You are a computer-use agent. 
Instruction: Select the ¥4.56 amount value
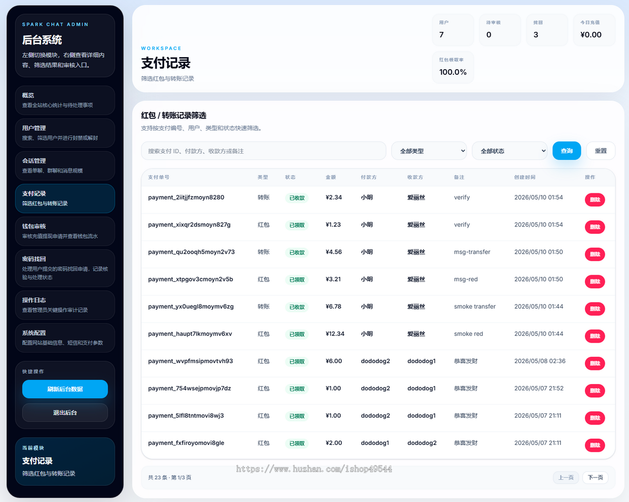point(334,252)
